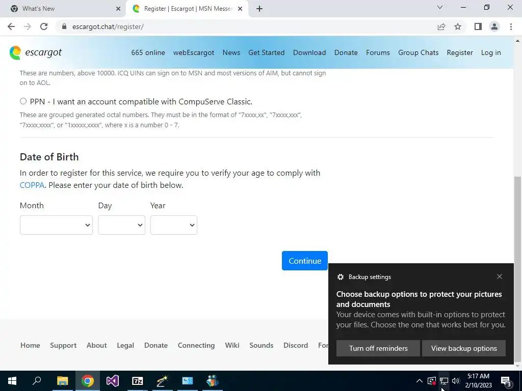522x391 pixels.
Task: Open the COPPA link
Action: [x=32, y=185]
